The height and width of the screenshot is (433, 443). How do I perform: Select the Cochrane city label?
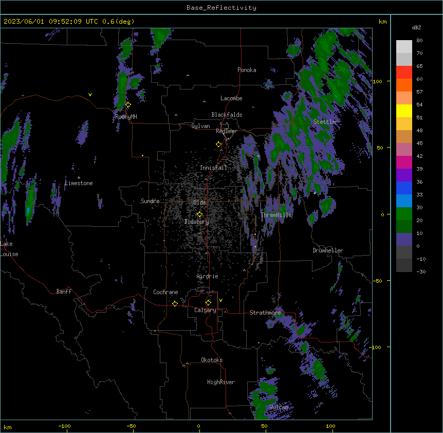(x=165, y=292)
